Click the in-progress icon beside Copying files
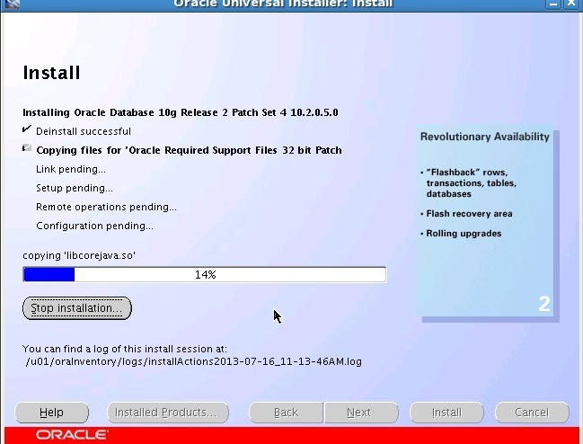Image resolution: width=583 pixels, height=444 pixels. pyautogui.click(x=27, y=148)
